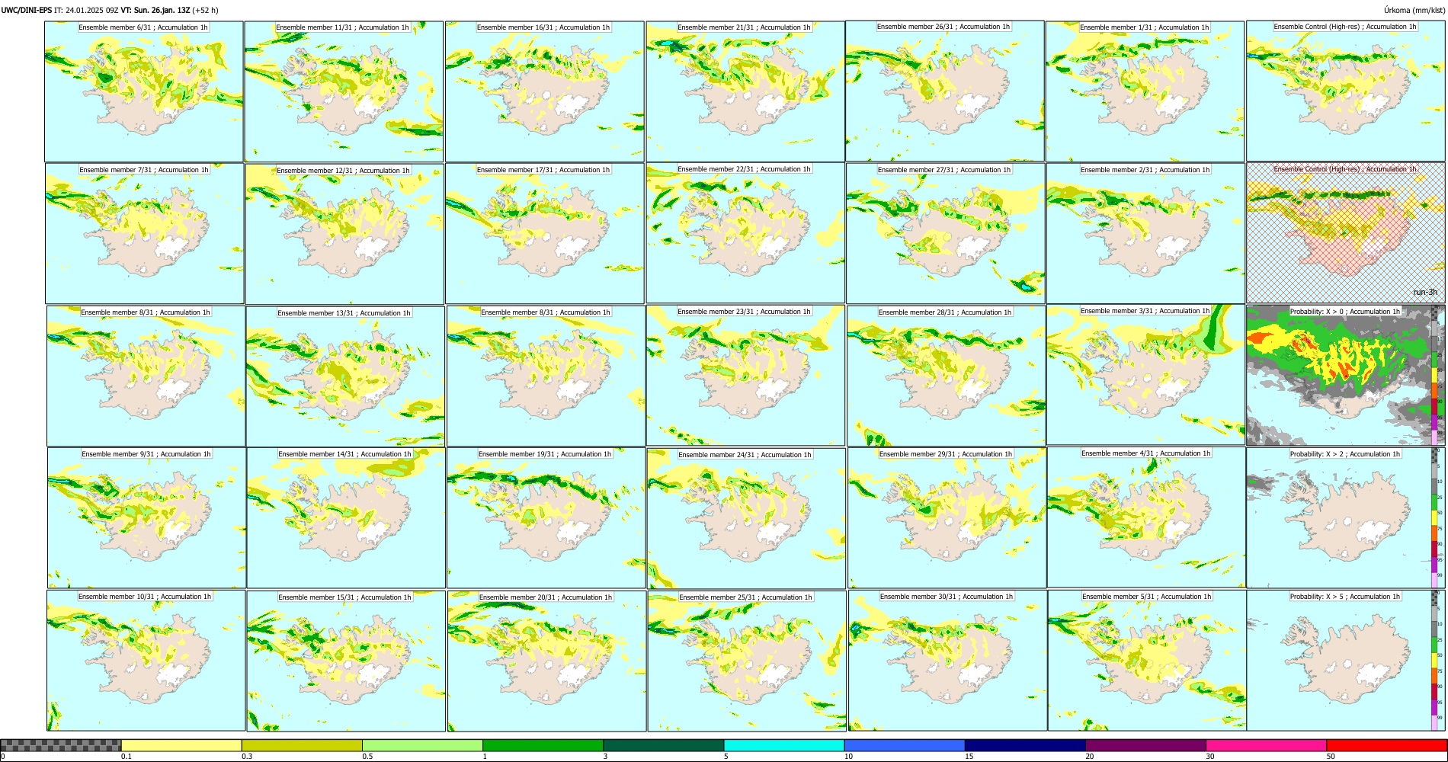Screen dimensions: 1448x762
Task: Click the 'Úrkoma (mm/klst)' unit label
Action: click(x=1414, y=10)
